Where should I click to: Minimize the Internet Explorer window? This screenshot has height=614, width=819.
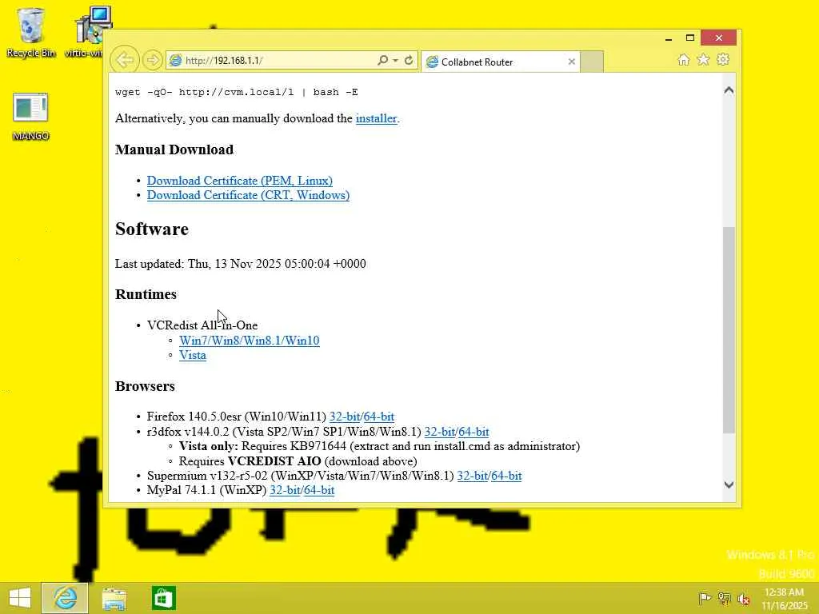[x=669, y=38]
